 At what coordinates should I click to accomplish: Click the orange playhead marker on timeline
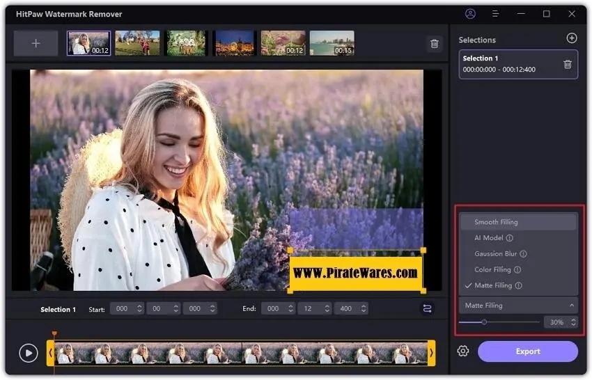click(54, 333)
